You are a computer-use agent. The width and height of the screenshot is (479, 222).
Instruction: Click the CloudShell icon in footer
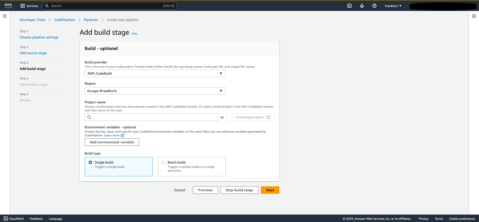pyautogui.click(x=6, y=219)
